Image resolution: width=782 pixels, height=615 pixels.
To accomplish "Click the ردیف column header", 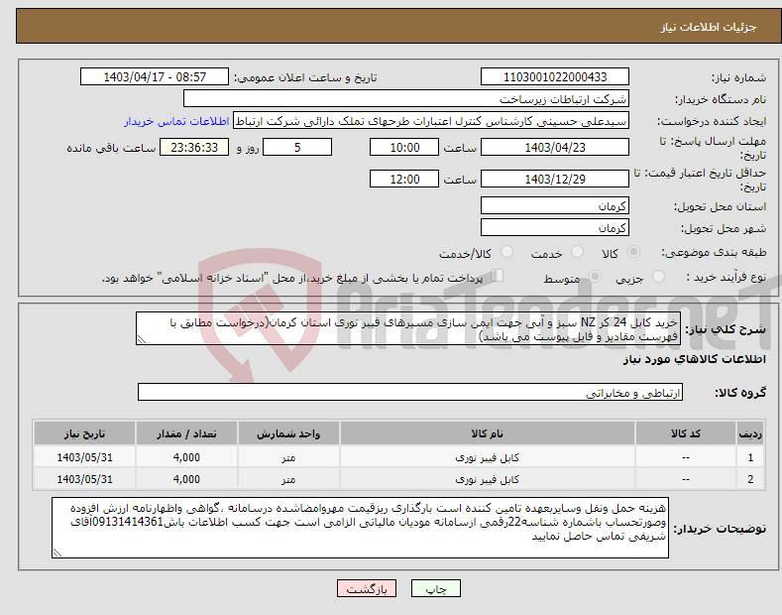I will pos(750,433).
